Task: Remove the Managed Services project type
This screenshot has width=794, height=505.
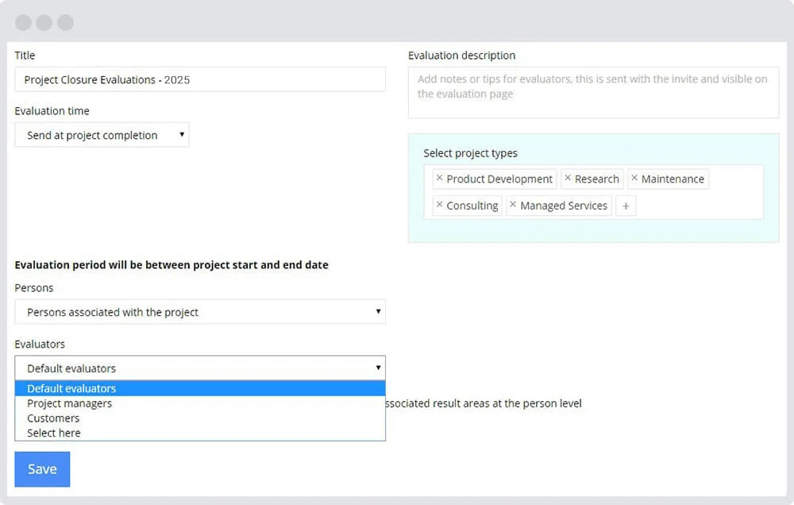Action: pyautogui.click(x=513, y=206)
